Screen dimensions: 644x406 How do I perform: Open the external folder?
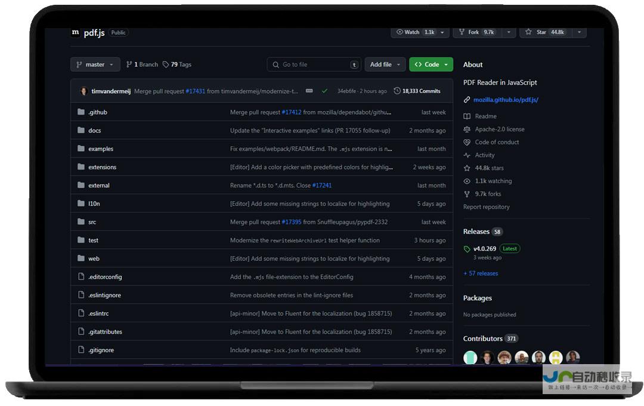99,186
